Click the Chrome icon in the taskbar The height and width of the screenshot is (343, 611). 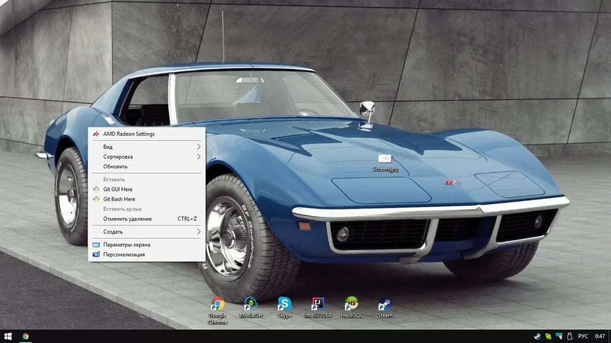25,336
